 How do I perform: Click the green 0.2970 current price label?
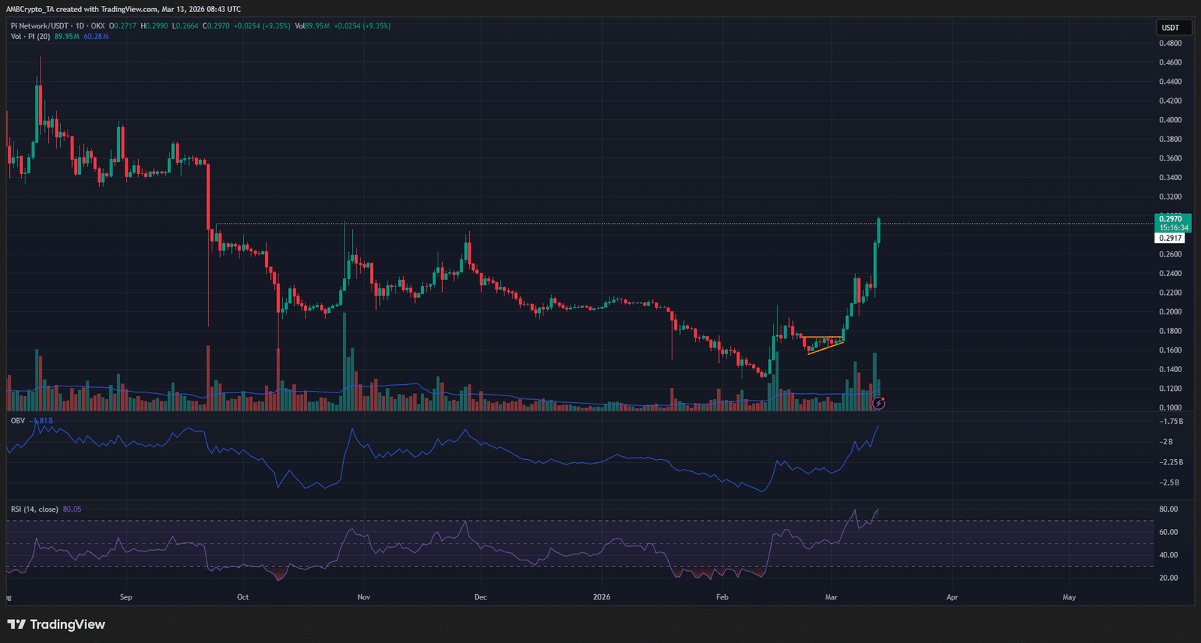click(x=1170, y=219)
